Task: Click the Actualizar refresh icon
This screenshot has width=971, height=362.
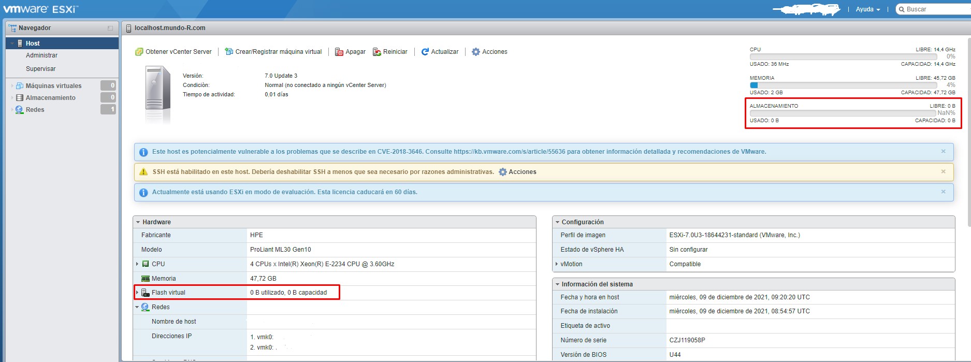Action: coord(425,52)
